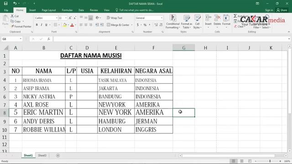Insert cells with the Insert button

208,21
